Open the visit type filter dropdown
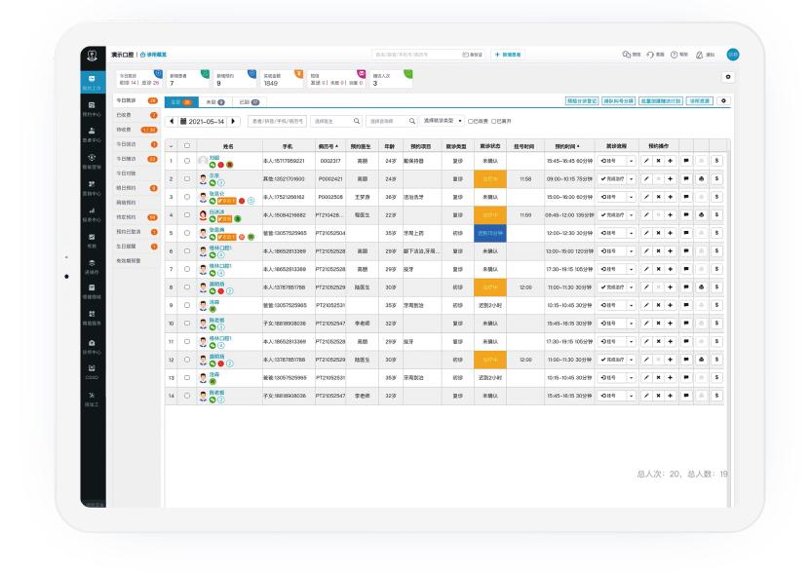Screen dimensions: 811x573 click(x=442, y=121)
